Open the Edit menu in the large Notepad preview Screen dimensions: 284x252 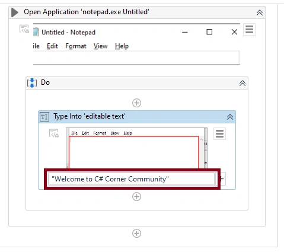[52, 46]
